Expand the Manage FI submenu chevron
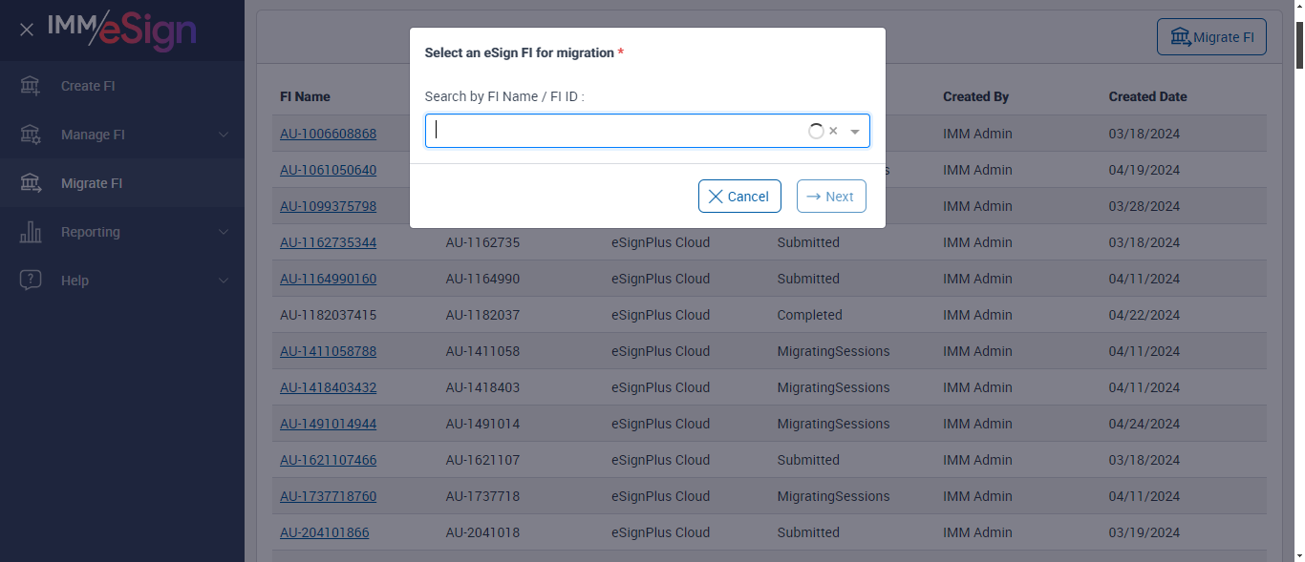Screen dimensions: 1305x562 (x=224, y=135)
